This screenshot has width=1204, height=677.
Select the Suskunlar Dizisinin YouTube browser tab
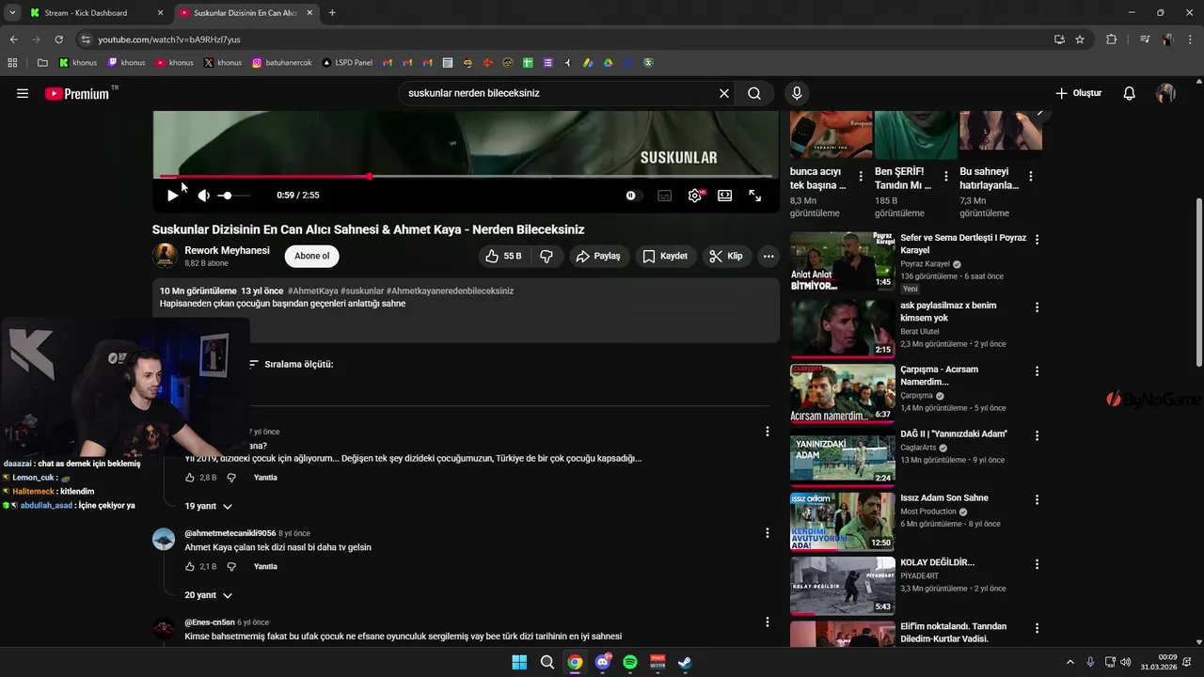[x=246, y=13]
